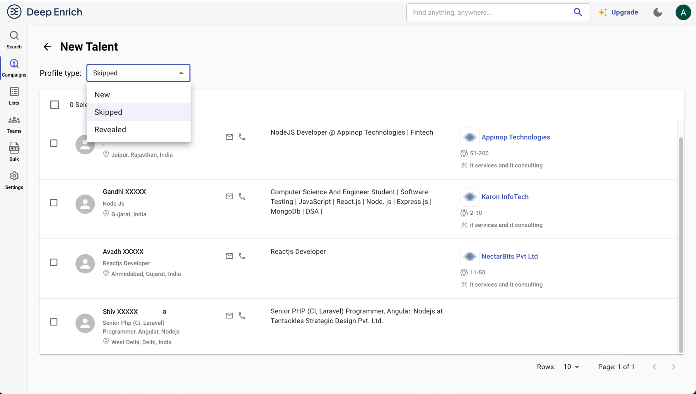Click the table's vertical scrollbar
The image size is (696, 394).
point(681,244)
